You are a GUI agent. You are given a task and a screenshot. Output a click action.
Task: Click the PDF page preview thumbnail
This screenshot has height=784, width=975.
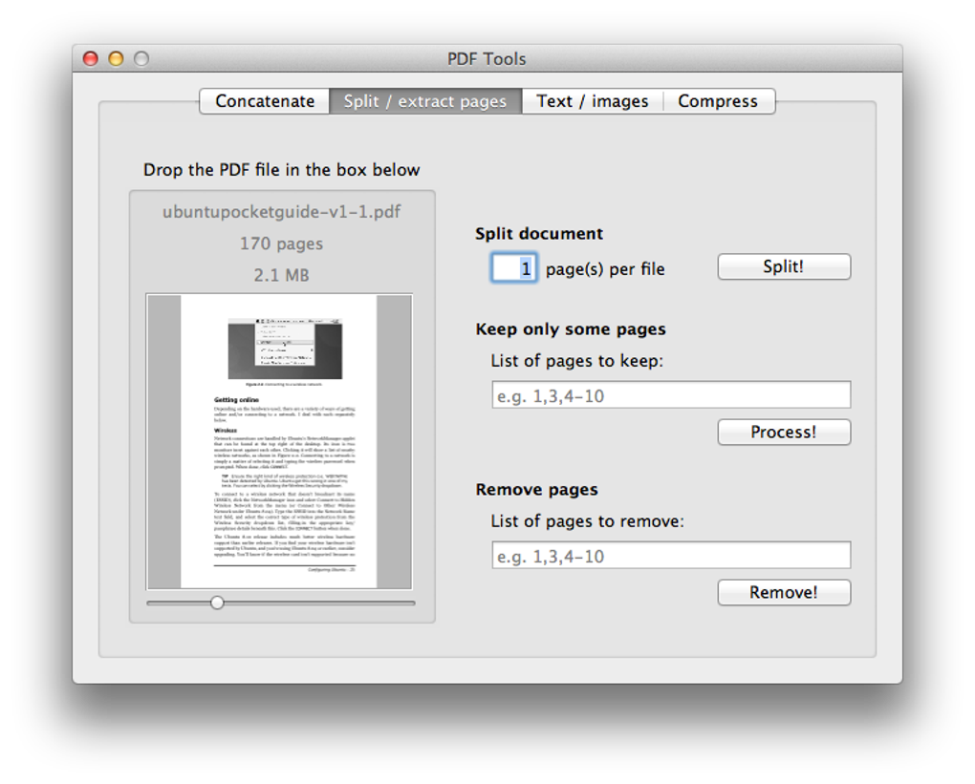[x=279, y=441]
